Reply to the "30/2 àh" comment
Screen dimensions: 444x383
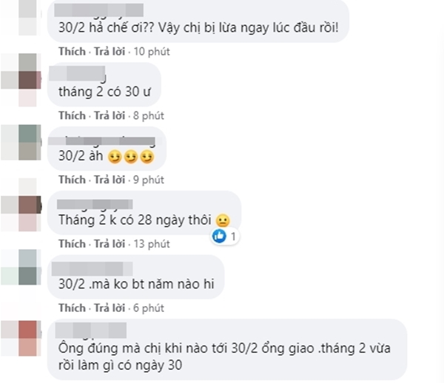(110, 180)
